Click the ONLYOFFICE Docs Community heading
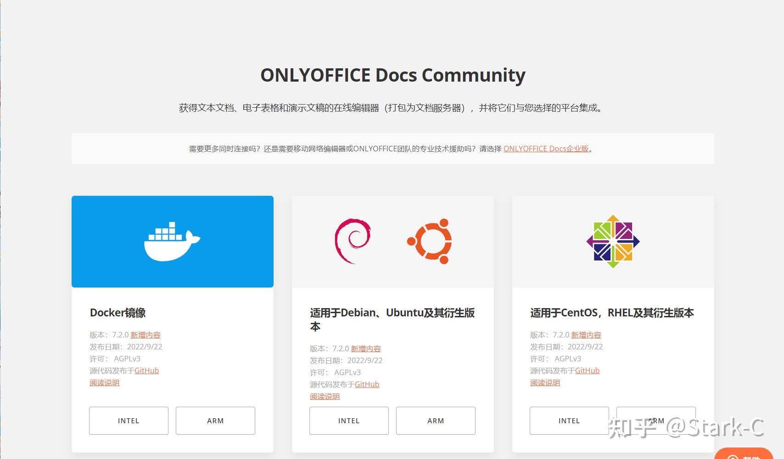The image size is (784, 459). (x=392, y=75)
